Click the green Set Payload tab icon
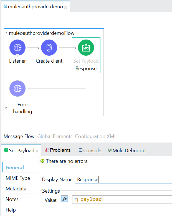Screen dimensions: 172x216 point(6,150)
